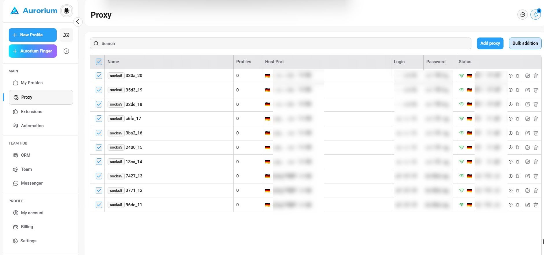Copy the 32de_18 proxy details
The image size is (544, 255).
[x=517, y=104]
